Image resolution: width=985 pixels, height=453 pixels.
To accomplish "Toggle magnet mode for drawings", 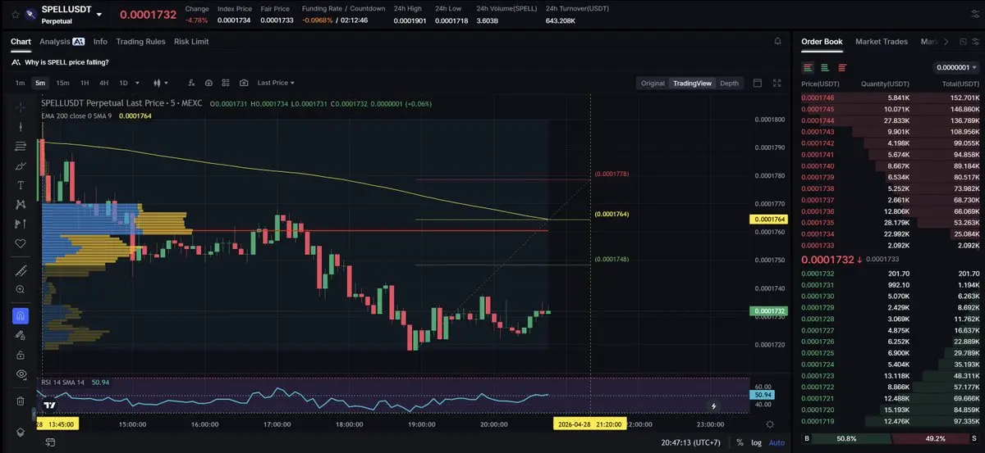I will pyautogui.click(x=21, y=315).
